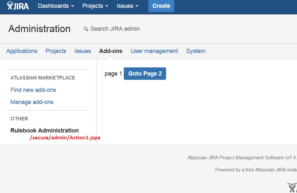This screenshot has width=297, height=193.
Task: Click the JIRA logo icon
Action: (18, 6)
